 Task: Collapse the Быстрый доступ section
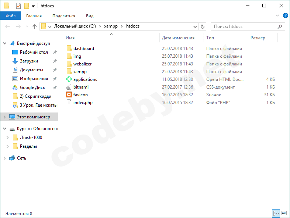point(5,43)
